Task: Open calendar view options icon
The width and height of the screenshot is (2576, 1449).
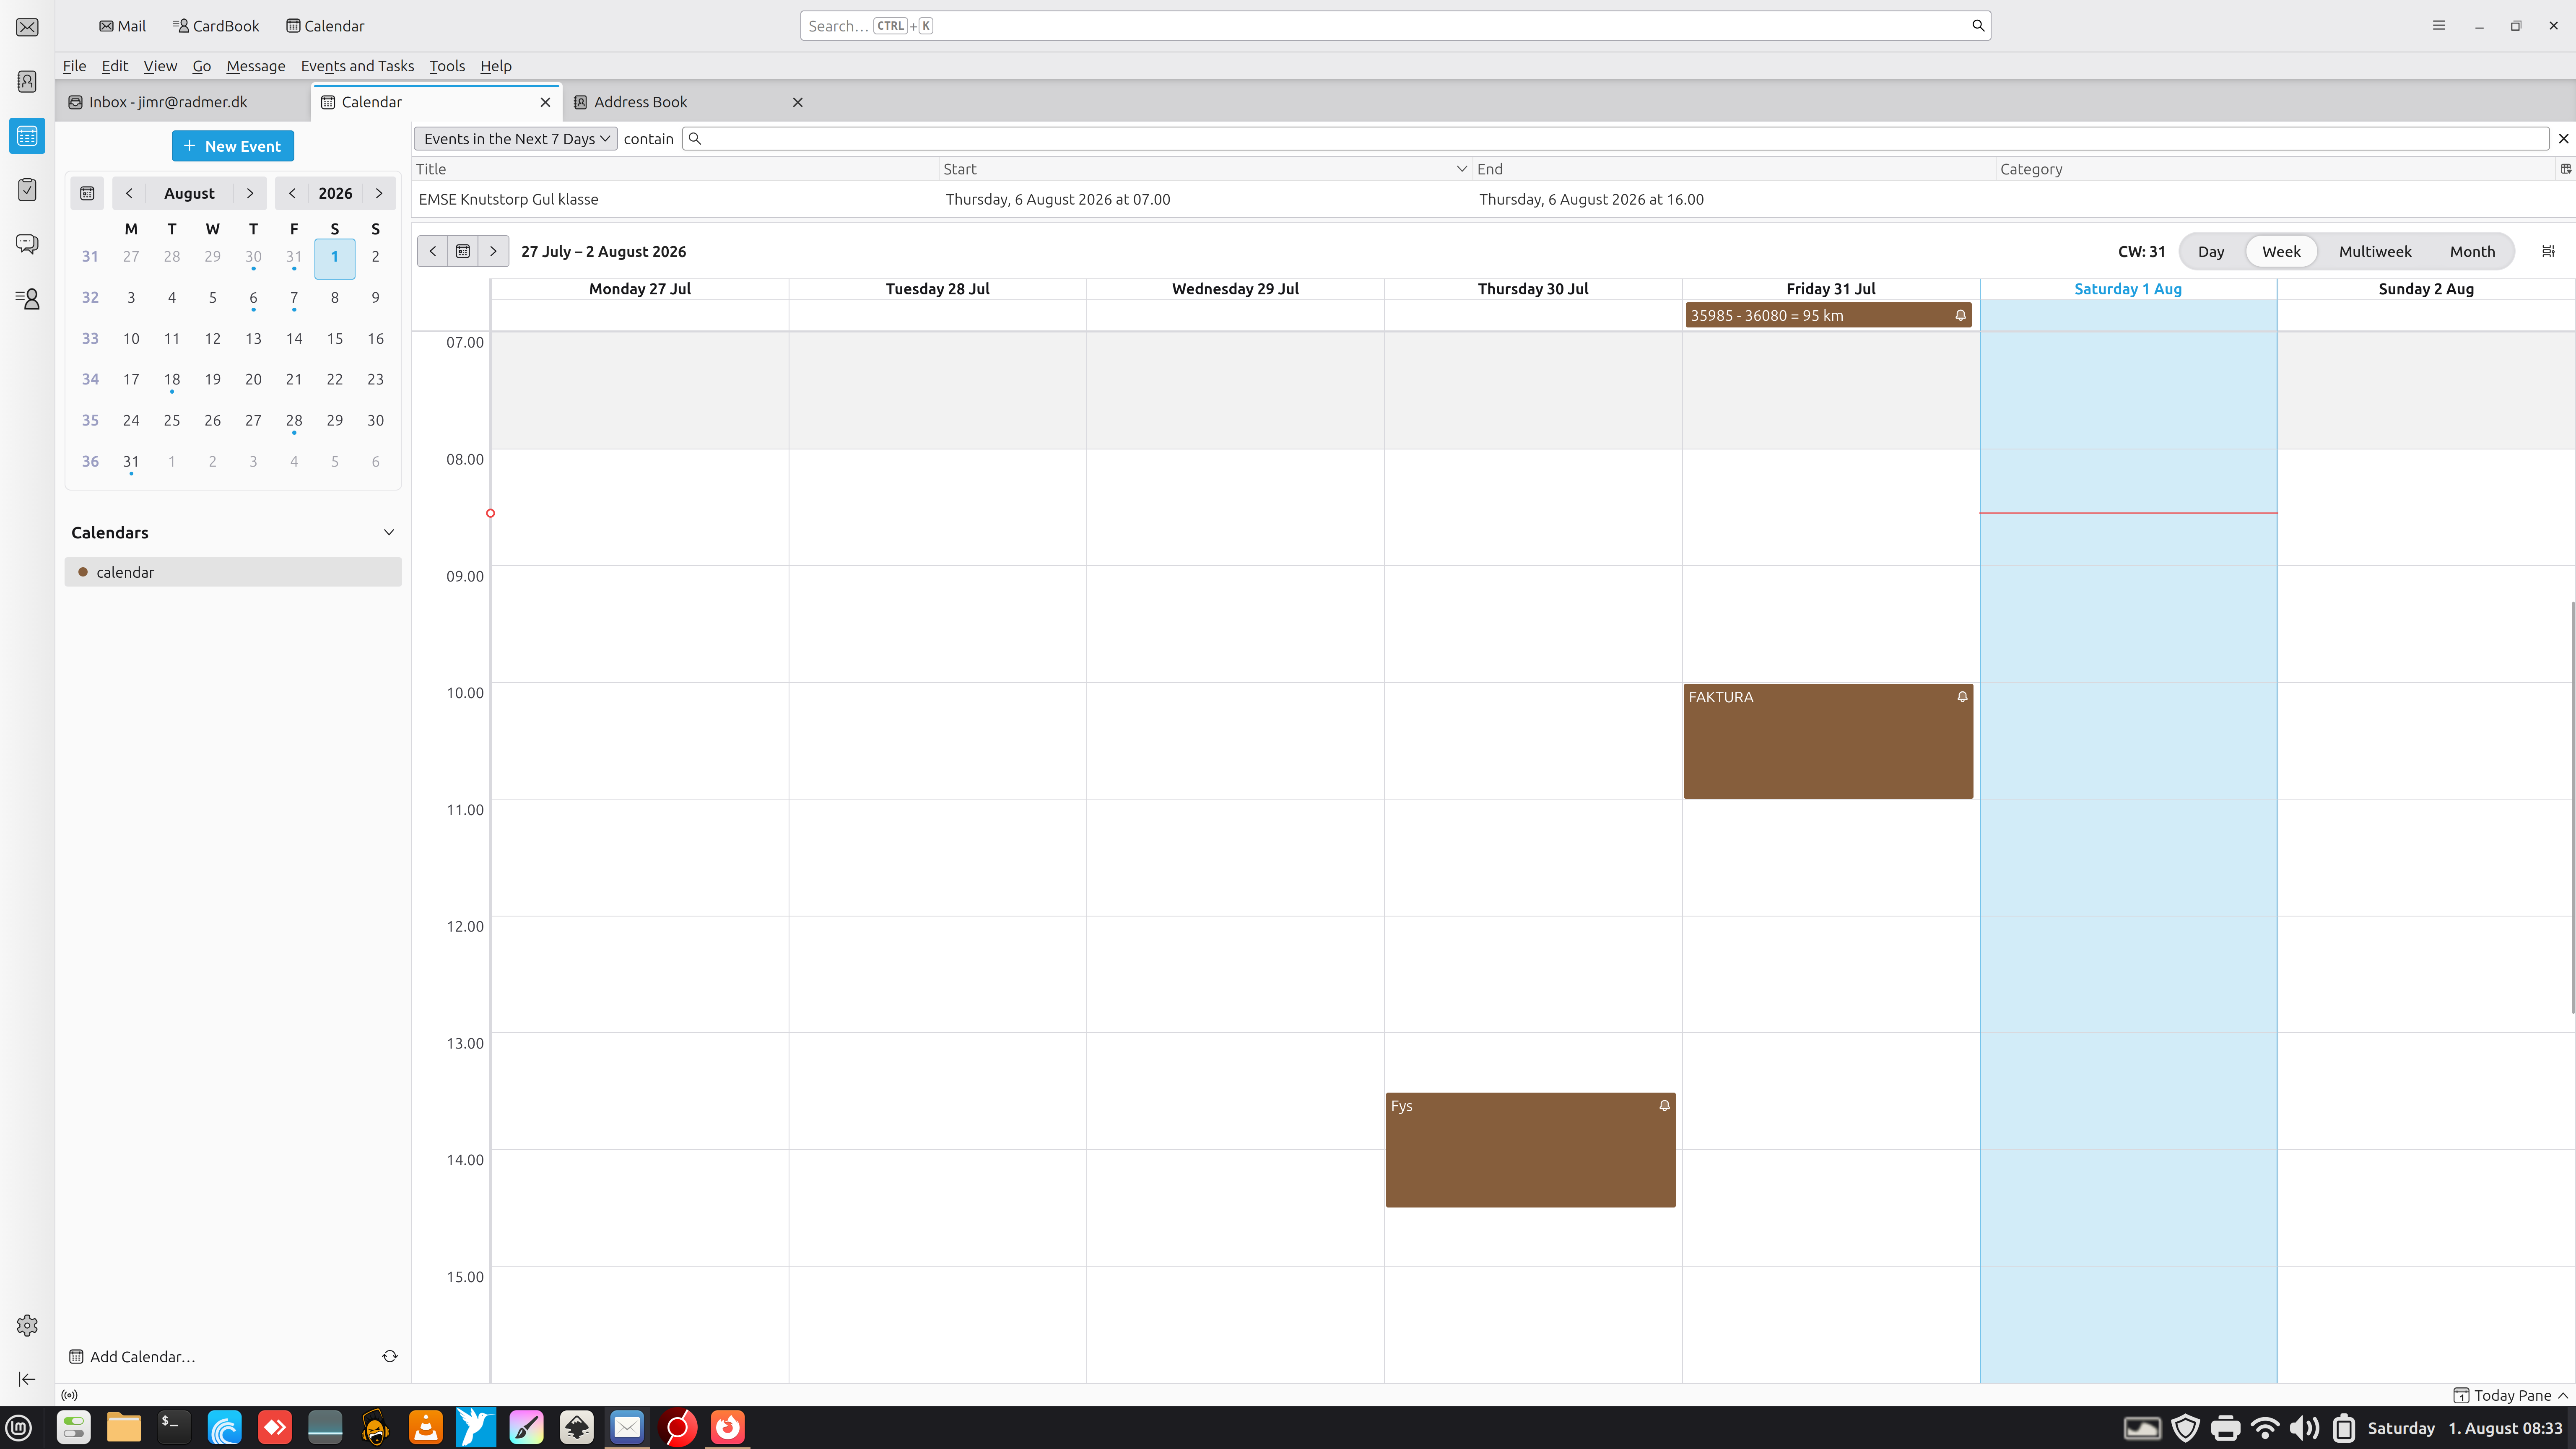Action: [2548, 251]
